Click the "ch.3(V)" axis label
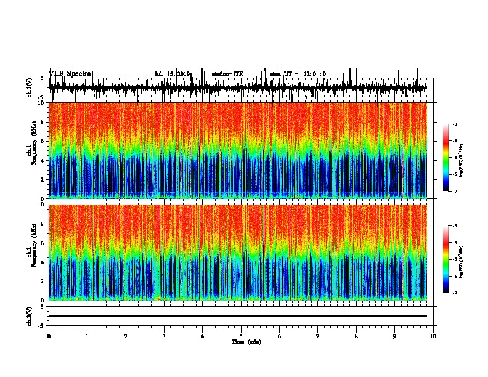This screenshot has width=488, height=377. pyautogui.click(x=29, y=316)
